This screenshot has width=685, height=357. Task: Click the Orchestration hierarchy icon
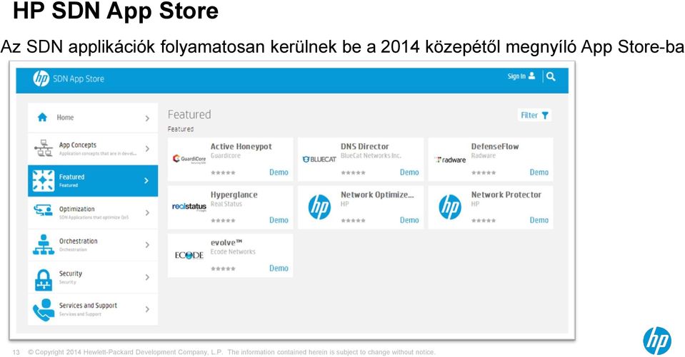coord(44,244)
